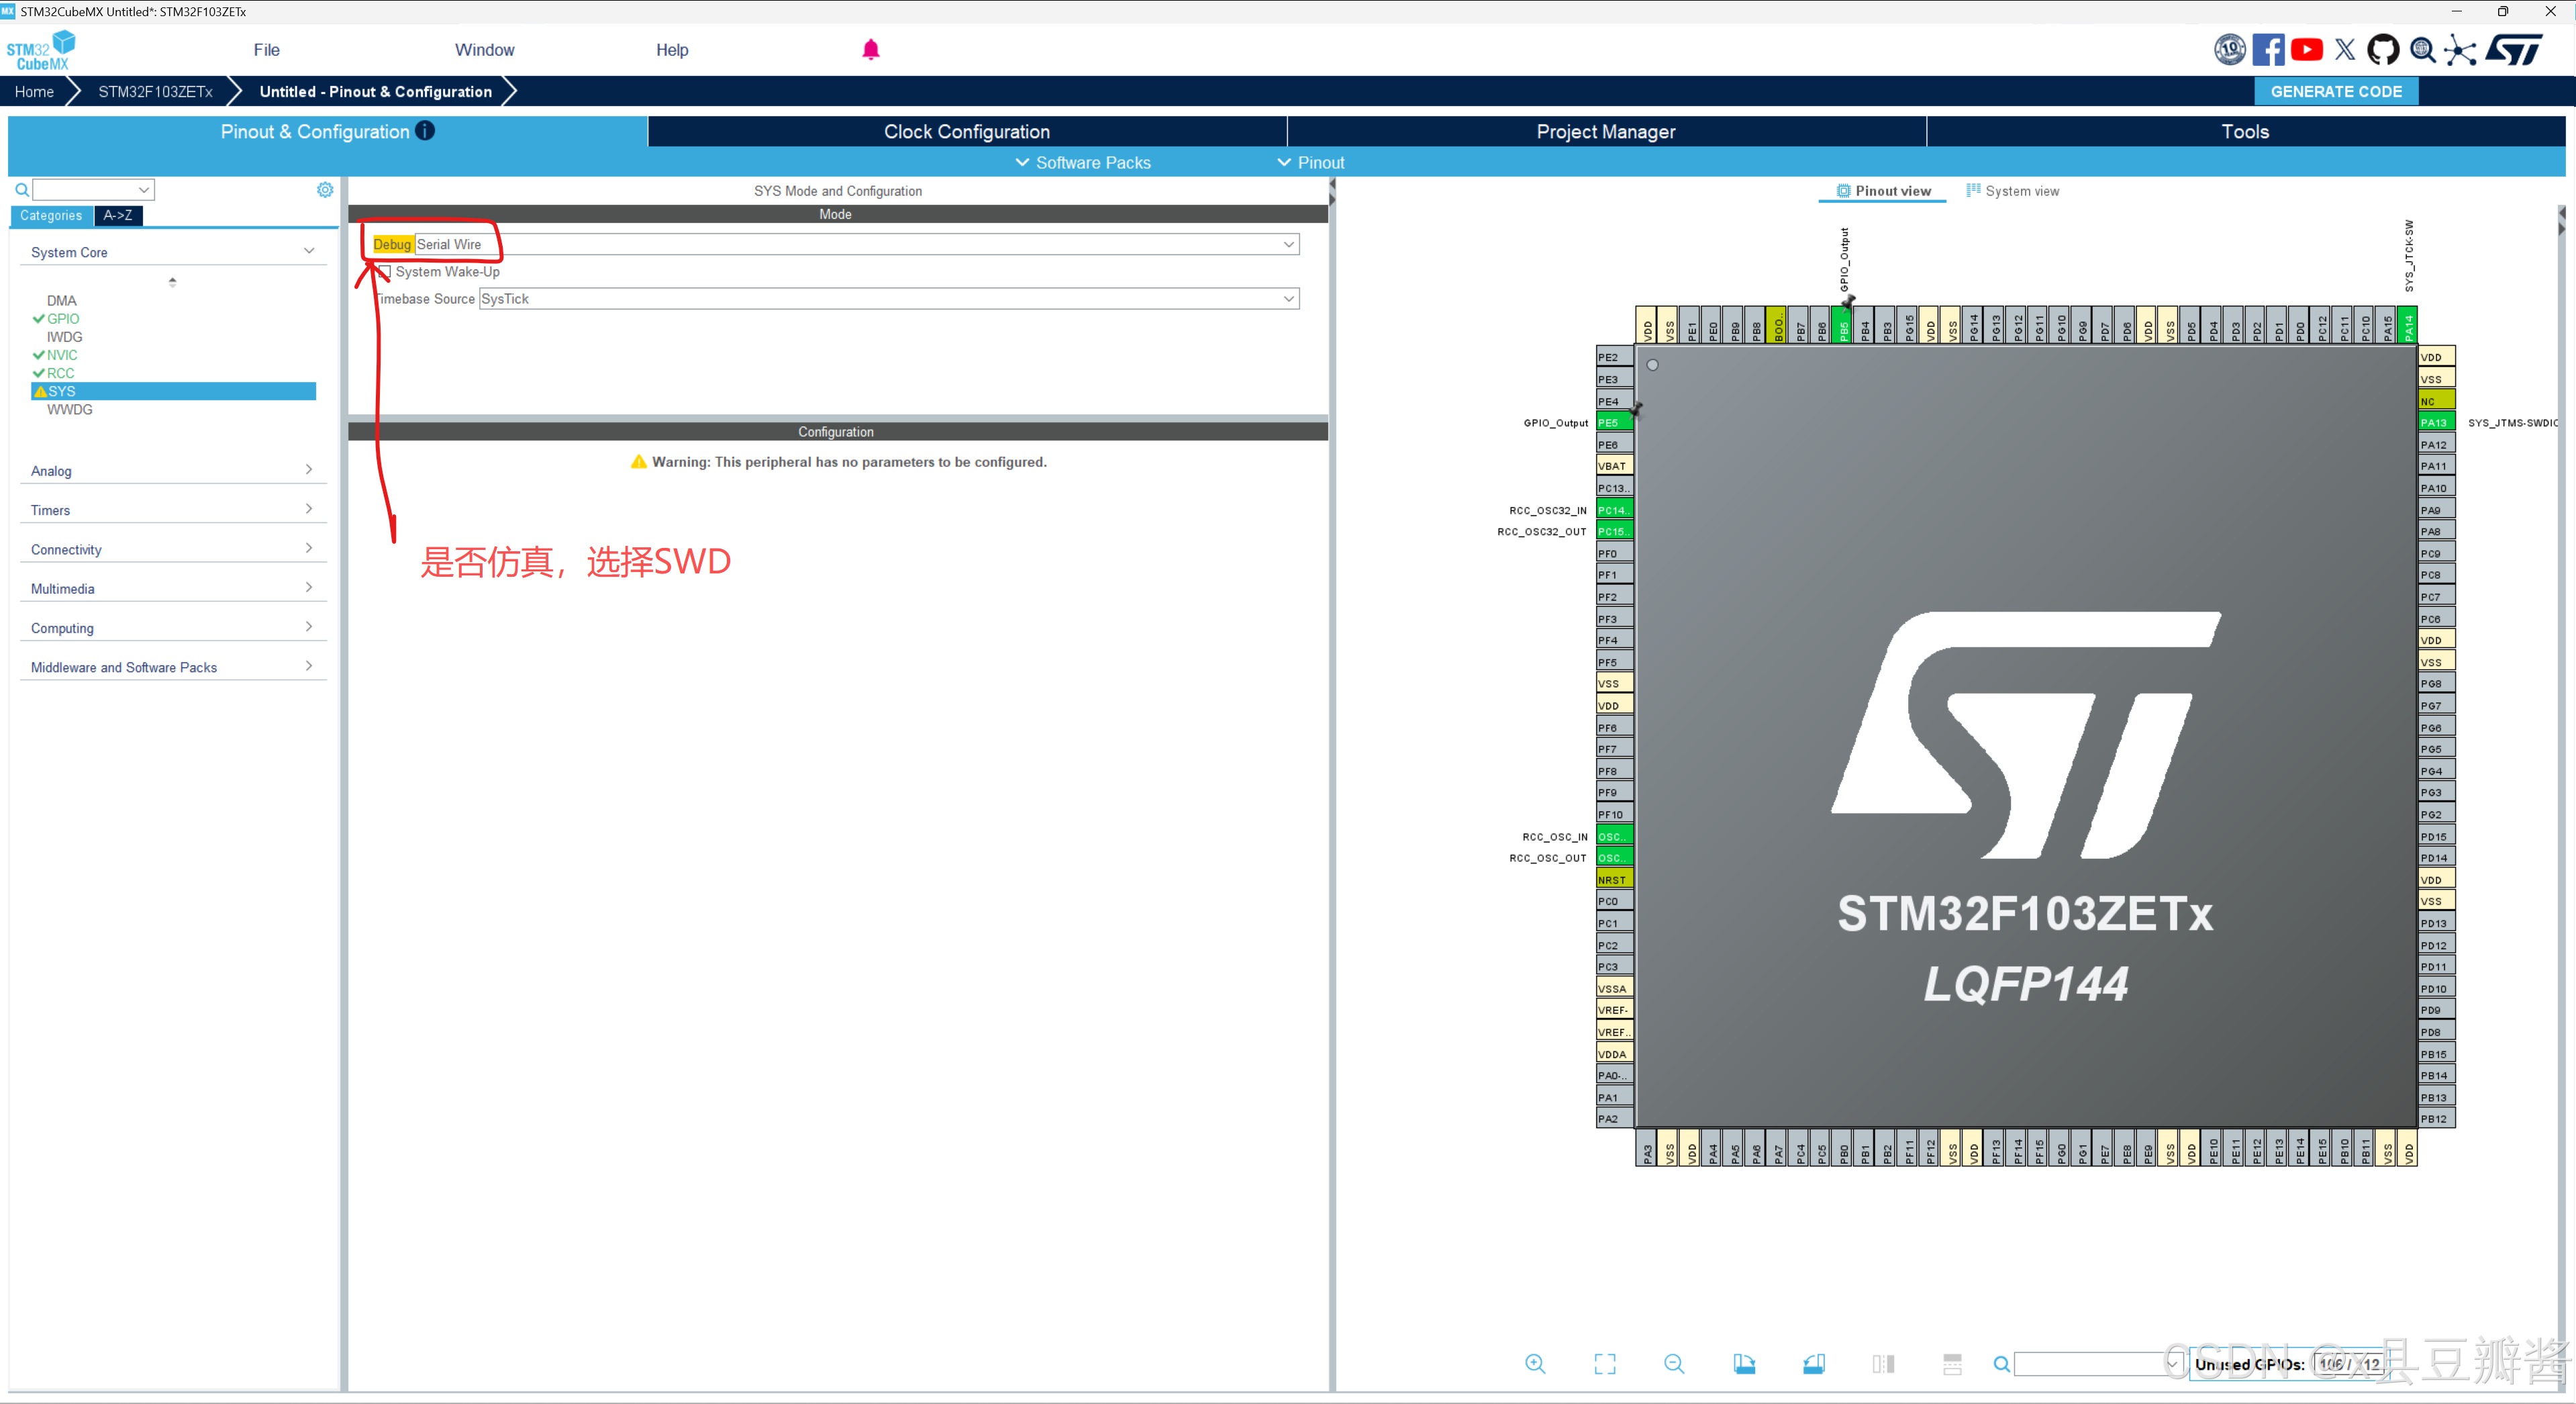Screen dimensions: 2576x1404
Task: Open the Debug mode dropdown
Action: click(x=1288, y=244)
